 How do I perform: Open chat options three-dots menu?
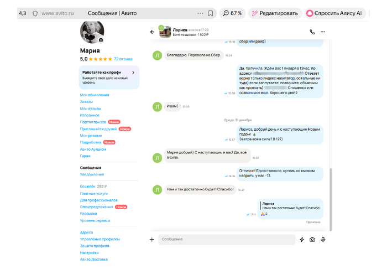click(x=323, y=32)
